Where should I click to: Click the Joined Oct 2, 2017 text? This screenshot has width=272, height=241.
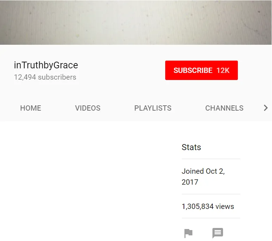tap(203, 177)
